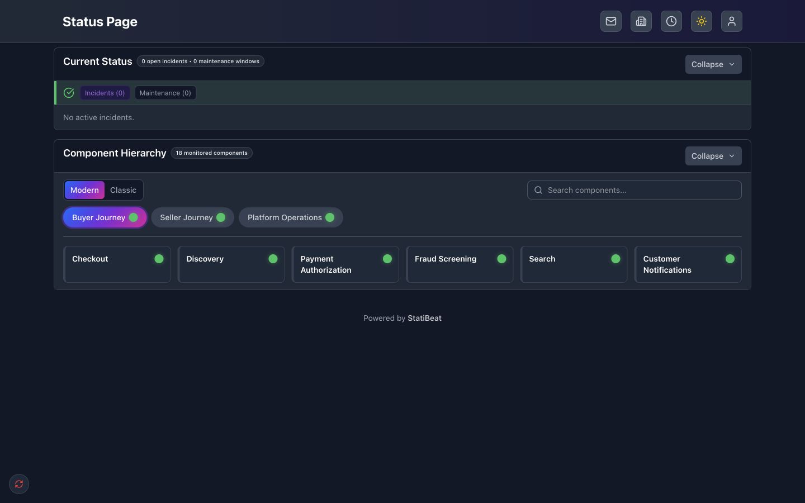Select the Seller Journey group
The height and width of the screenshot is (503, 805).
[192, 217]
